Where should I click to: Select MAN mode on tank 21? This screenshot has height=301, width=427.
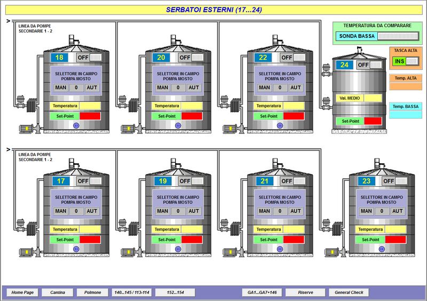point(264,211)
